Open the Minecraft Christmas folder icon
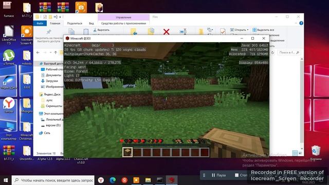 [27, 131]
